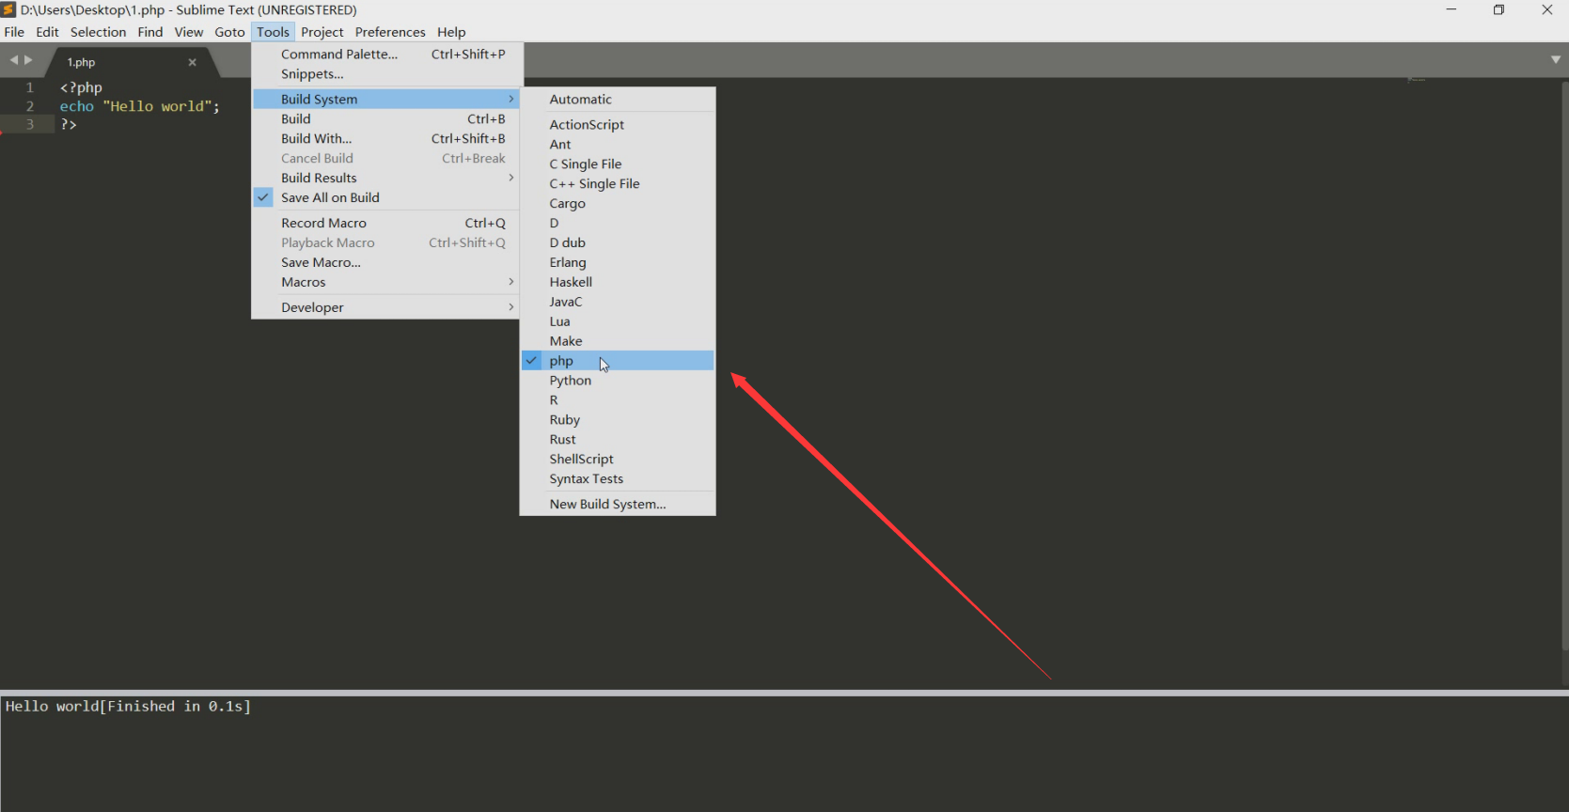
Task: Choose Cargo build system
Action: coord(618,203)
